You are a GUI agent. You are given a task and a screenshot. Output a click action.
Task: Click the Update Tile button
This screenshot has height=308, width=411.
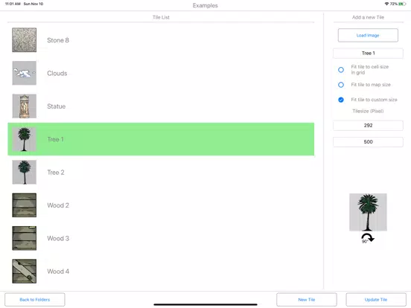[376, 299]
